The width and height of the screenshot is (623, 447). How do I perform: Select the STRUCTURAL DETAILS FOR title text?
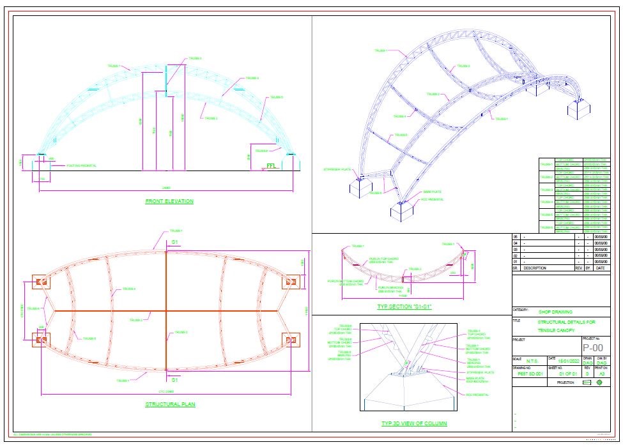pyautogui.click(x=565, y=322)
